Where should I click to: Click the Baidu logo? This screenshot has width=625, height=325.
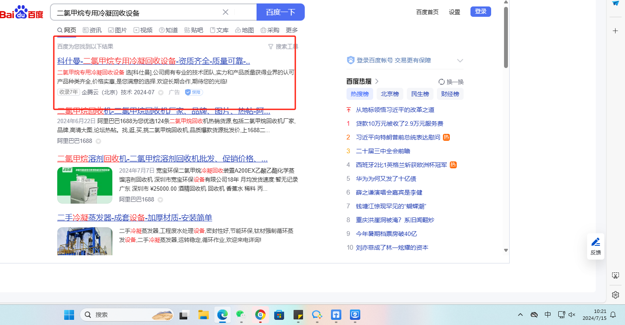[22, 12]
